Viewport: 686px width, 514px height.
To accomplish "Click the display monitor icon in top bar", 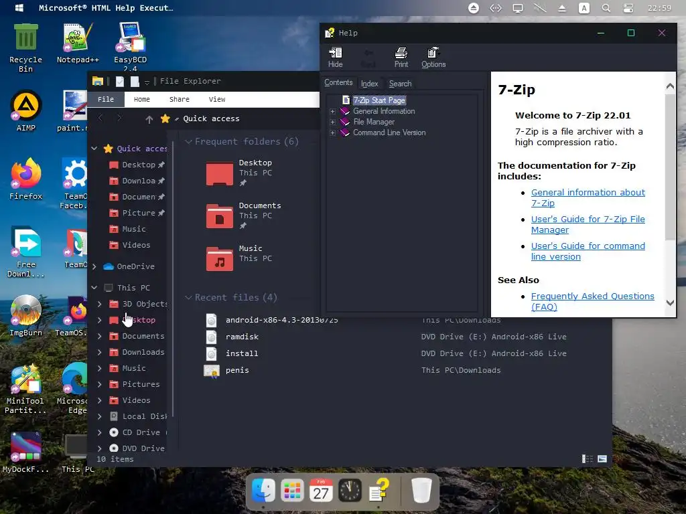I will click(x=518, y=8).
